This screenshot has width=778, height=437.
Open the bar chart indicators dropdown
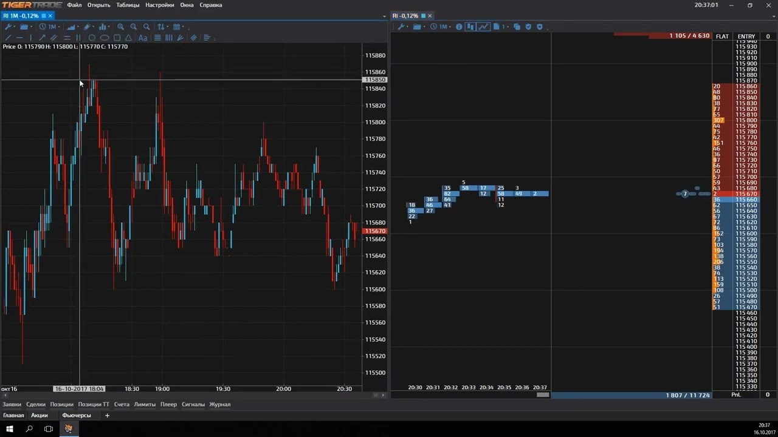[104, 27]
